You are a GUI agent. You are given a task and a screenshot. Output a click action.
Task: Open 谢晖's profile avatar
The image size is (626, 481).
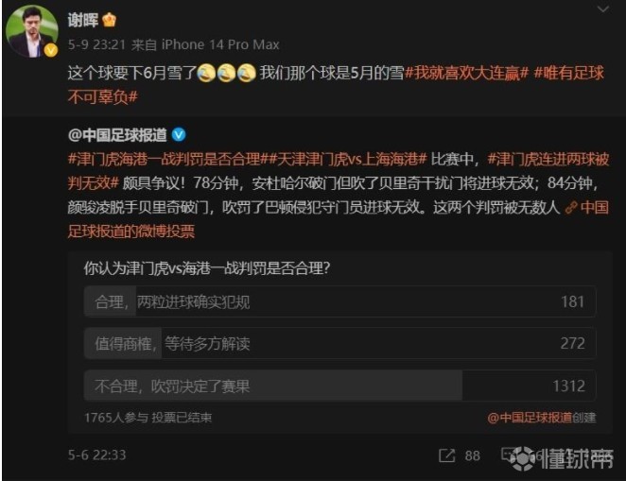pyautogui.click(x=32, y=31)
